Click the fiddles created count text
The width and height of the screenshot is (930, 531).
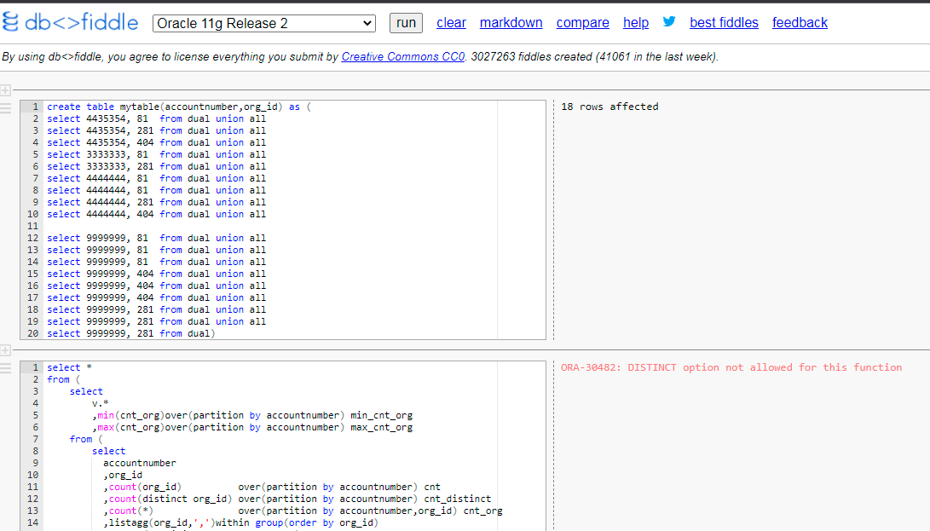tap(594, 57)
